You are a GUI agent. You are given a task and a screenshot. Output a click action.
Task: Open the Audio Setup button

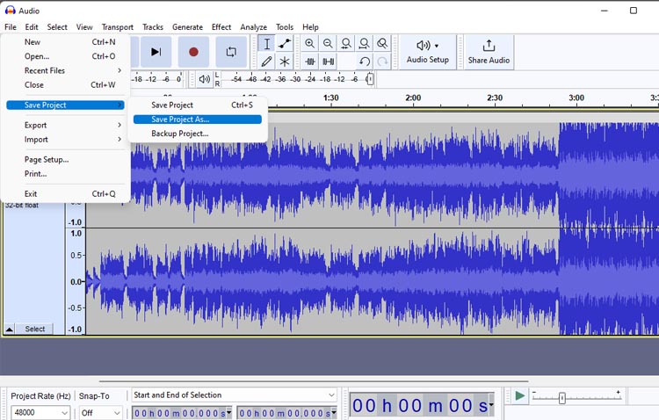point(427,52)
